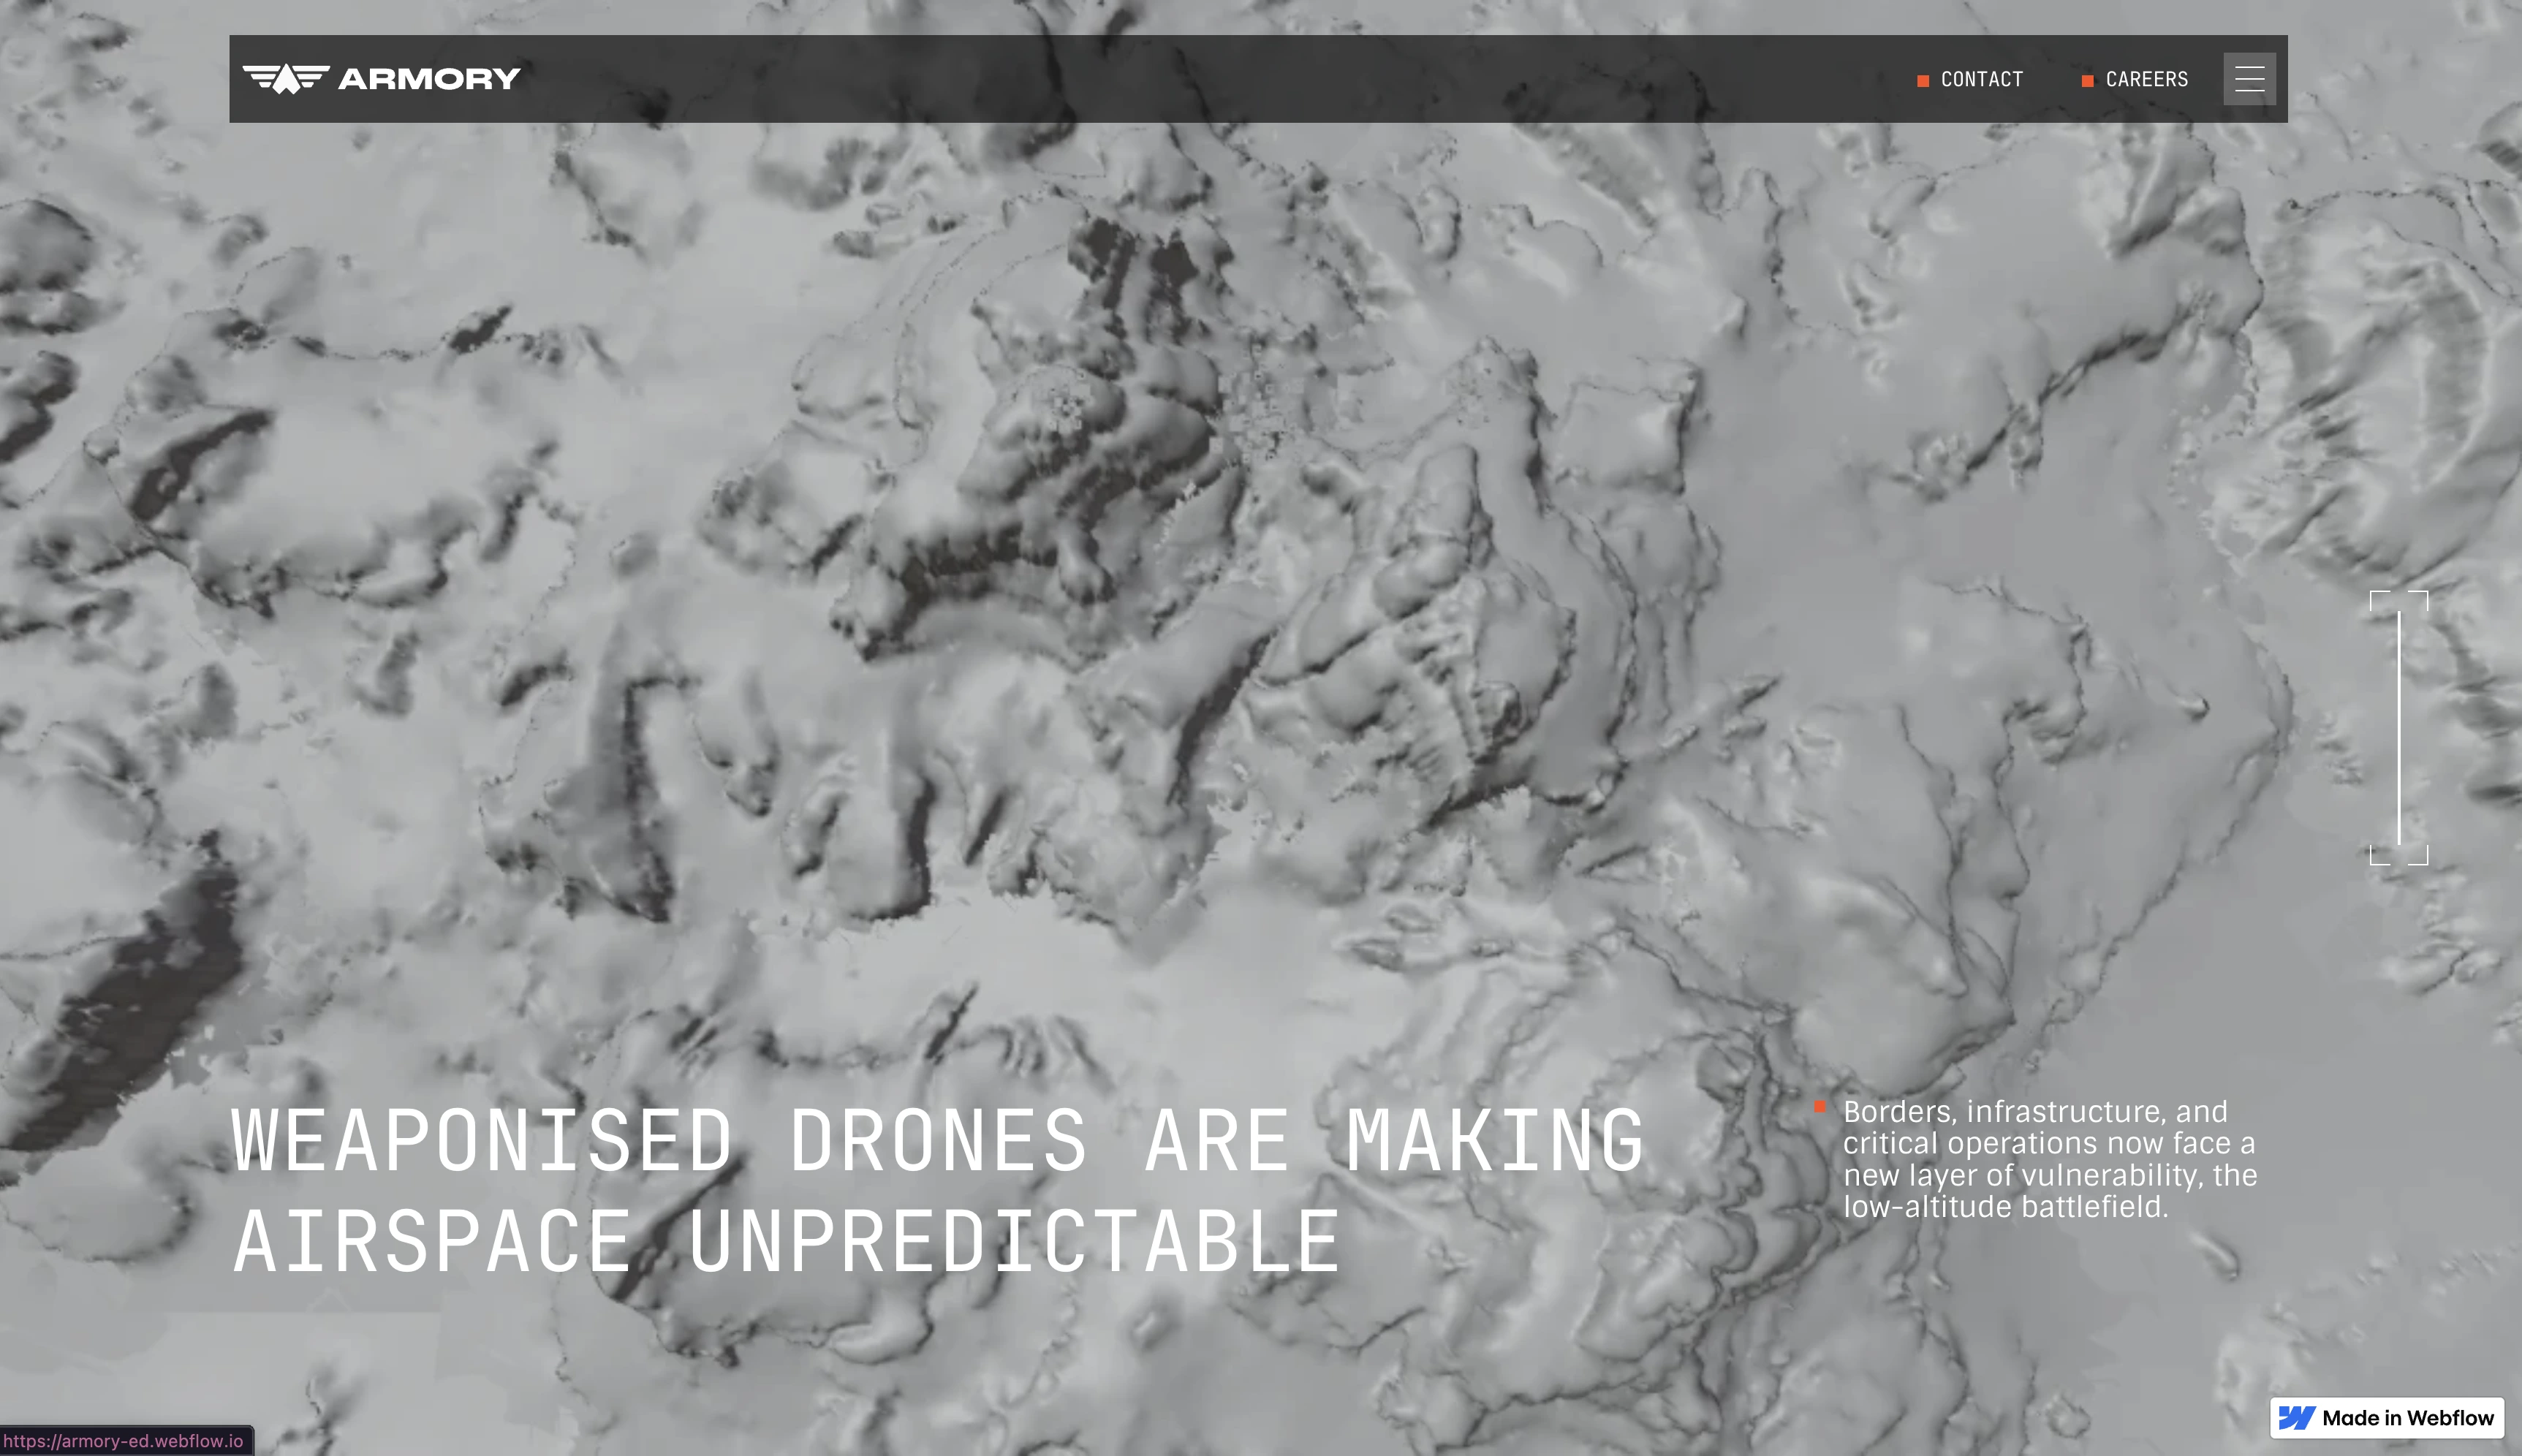Click the armory-ed.webflow.io status URL
The height and width of the screenshot is (1456, 2522).
[124, 1441]
